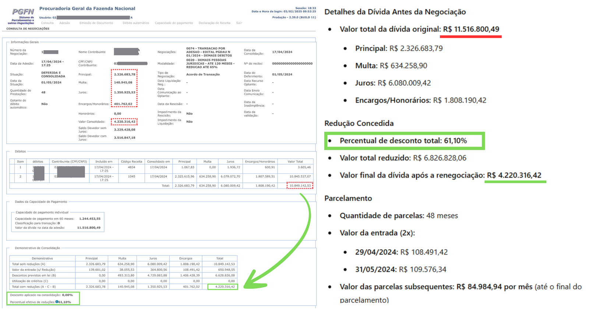Open the Consulta menu
589x312 pixels.
point(47,23)
